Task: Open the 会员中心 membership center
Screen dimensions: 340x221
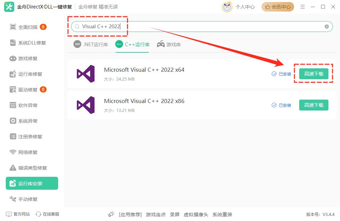Action: 277,7
